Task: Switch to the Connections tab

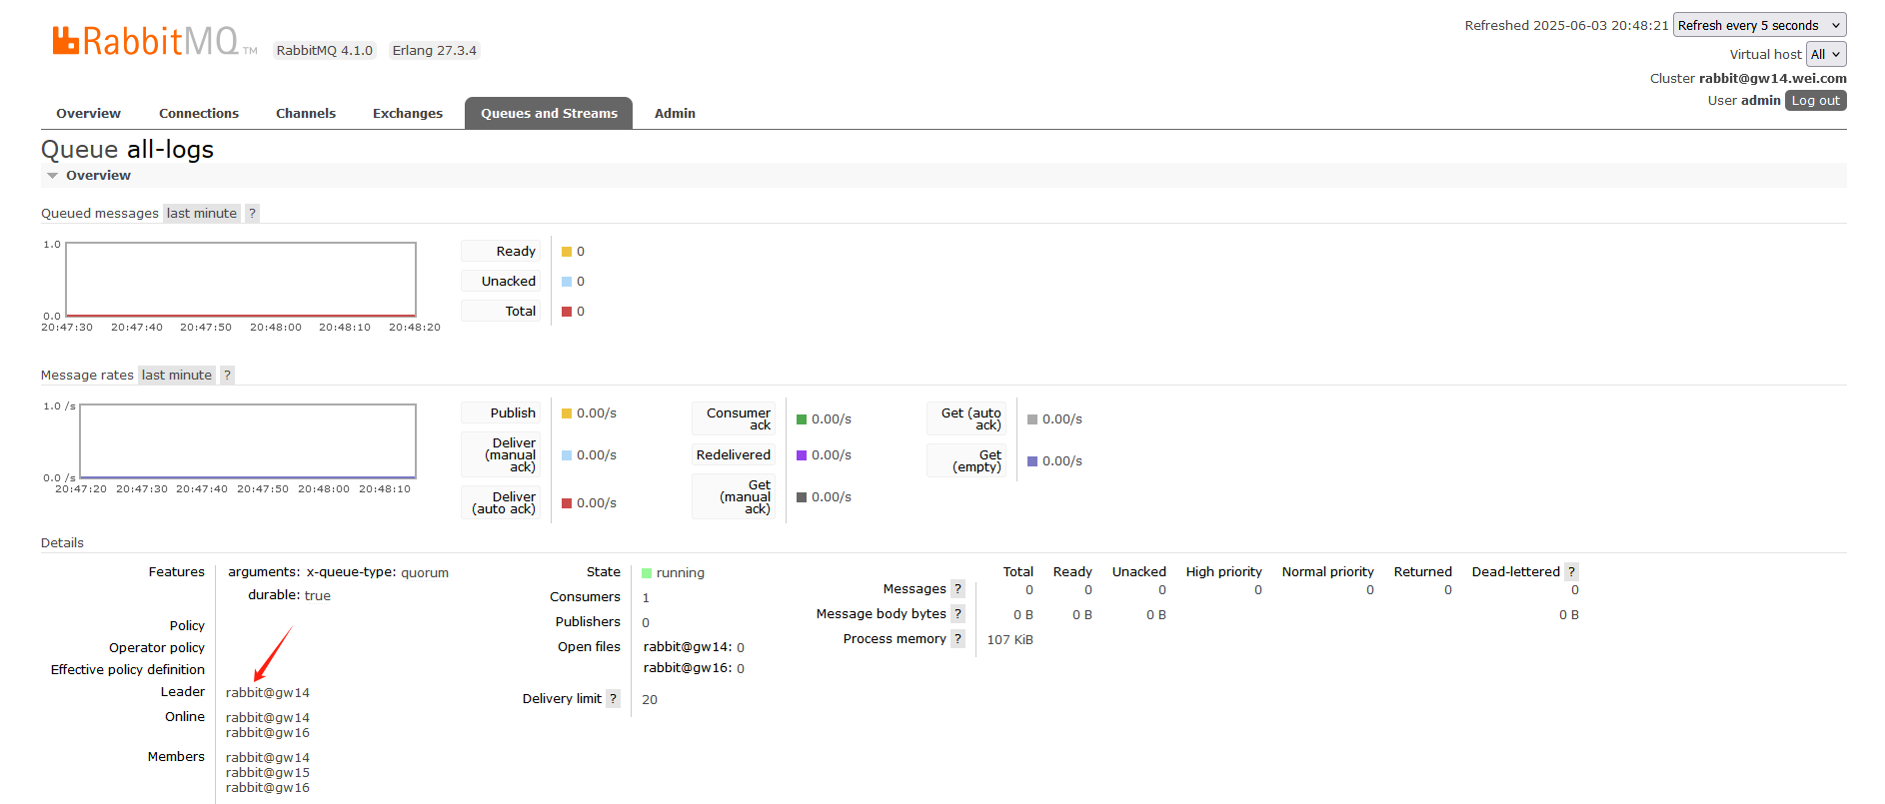Action: (x=199, y=113)
